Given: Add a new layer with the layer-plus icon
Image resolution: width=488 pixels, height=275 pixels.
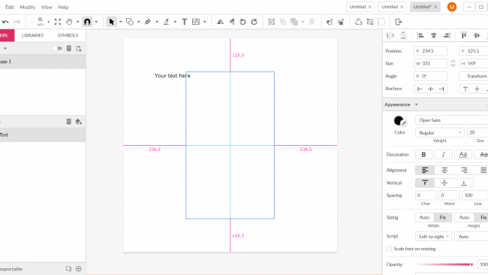Looking at the screenshot, I should point(78,122).
